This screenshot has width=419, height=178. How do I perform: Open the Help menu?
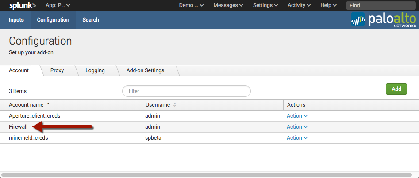point(328,5)
